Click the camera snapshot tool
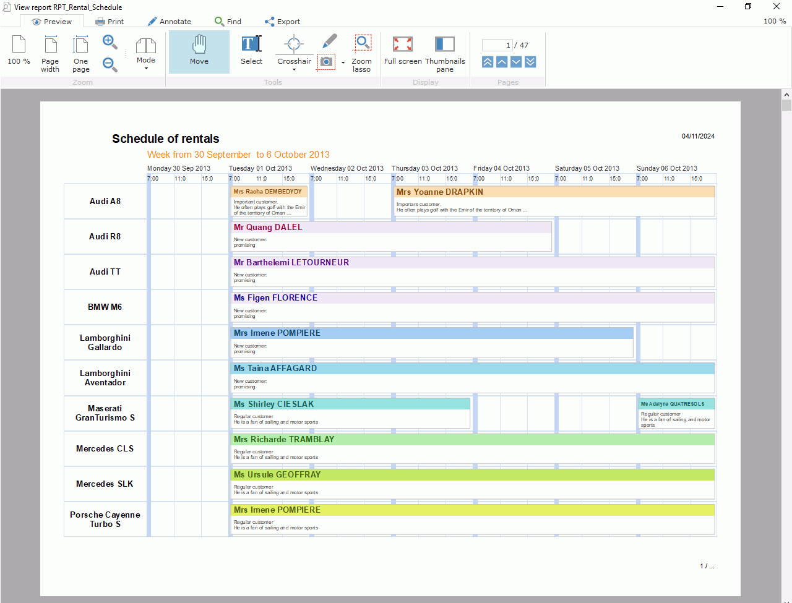Viewport: 792px width, 603px height. (x=326, y=62)
